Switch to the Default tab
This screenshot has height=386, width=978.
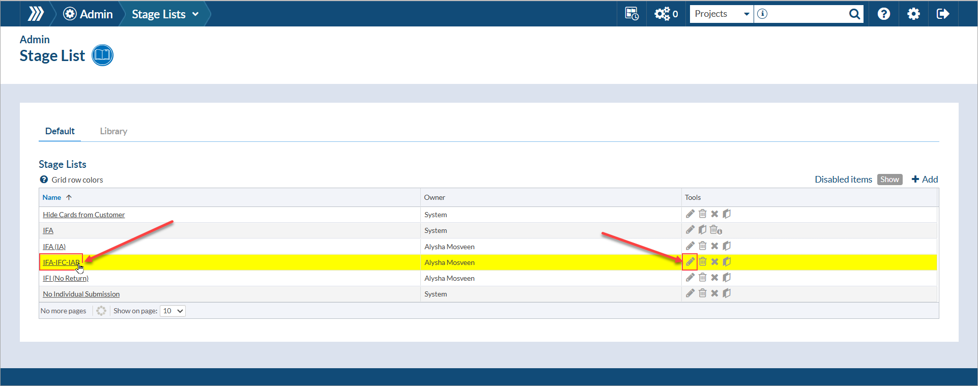click(x=60, y=131)
